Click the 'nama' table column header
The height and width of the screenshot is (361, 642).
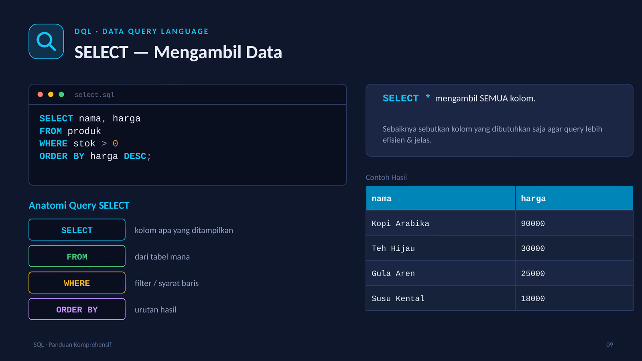441,198
